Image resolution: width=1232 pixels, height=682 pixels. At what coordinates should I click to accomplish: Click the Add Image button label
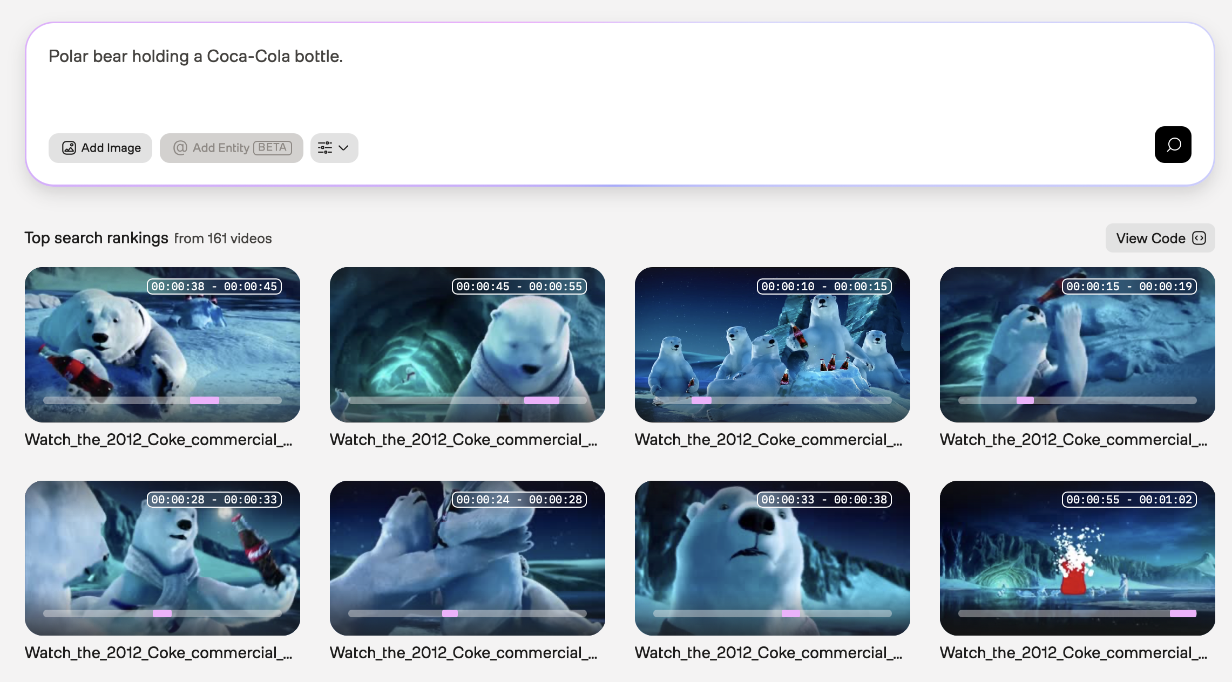(111, 148)
